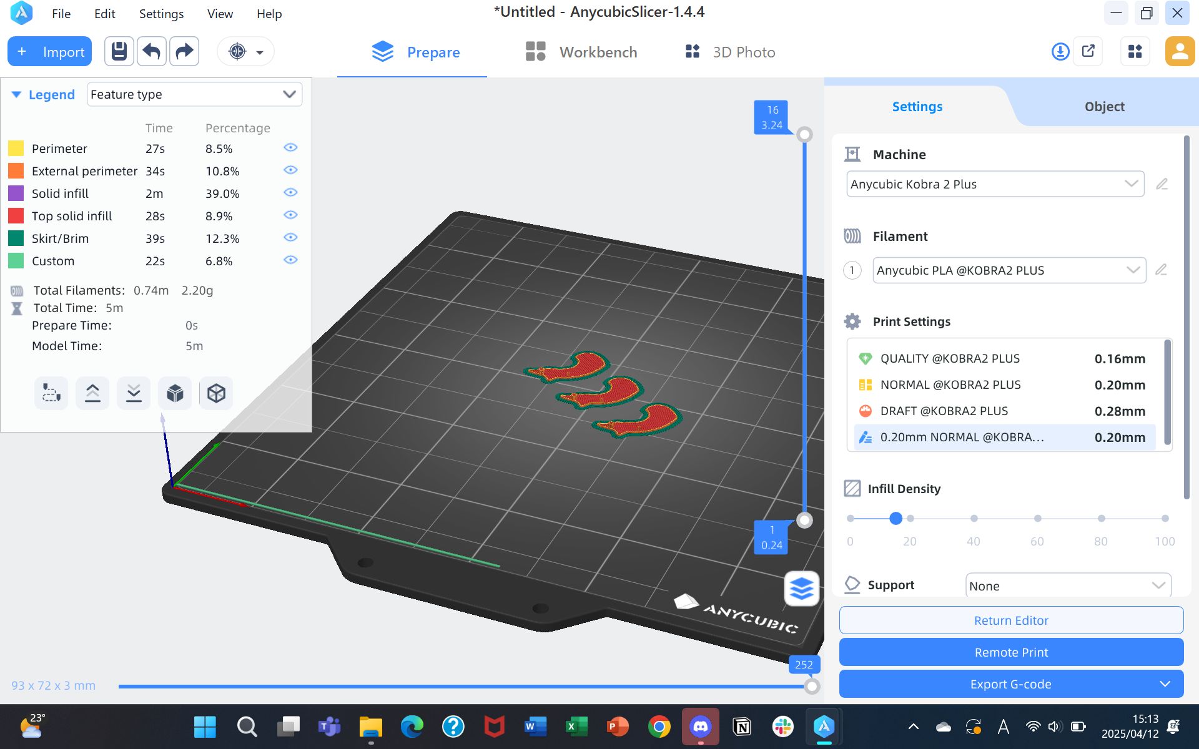The height and width of the screenshot is (749, 1199).
Task: Select NORMAL @KOBRA2 PLUS 0.20mm preset
Action: tap(1004, 384)
